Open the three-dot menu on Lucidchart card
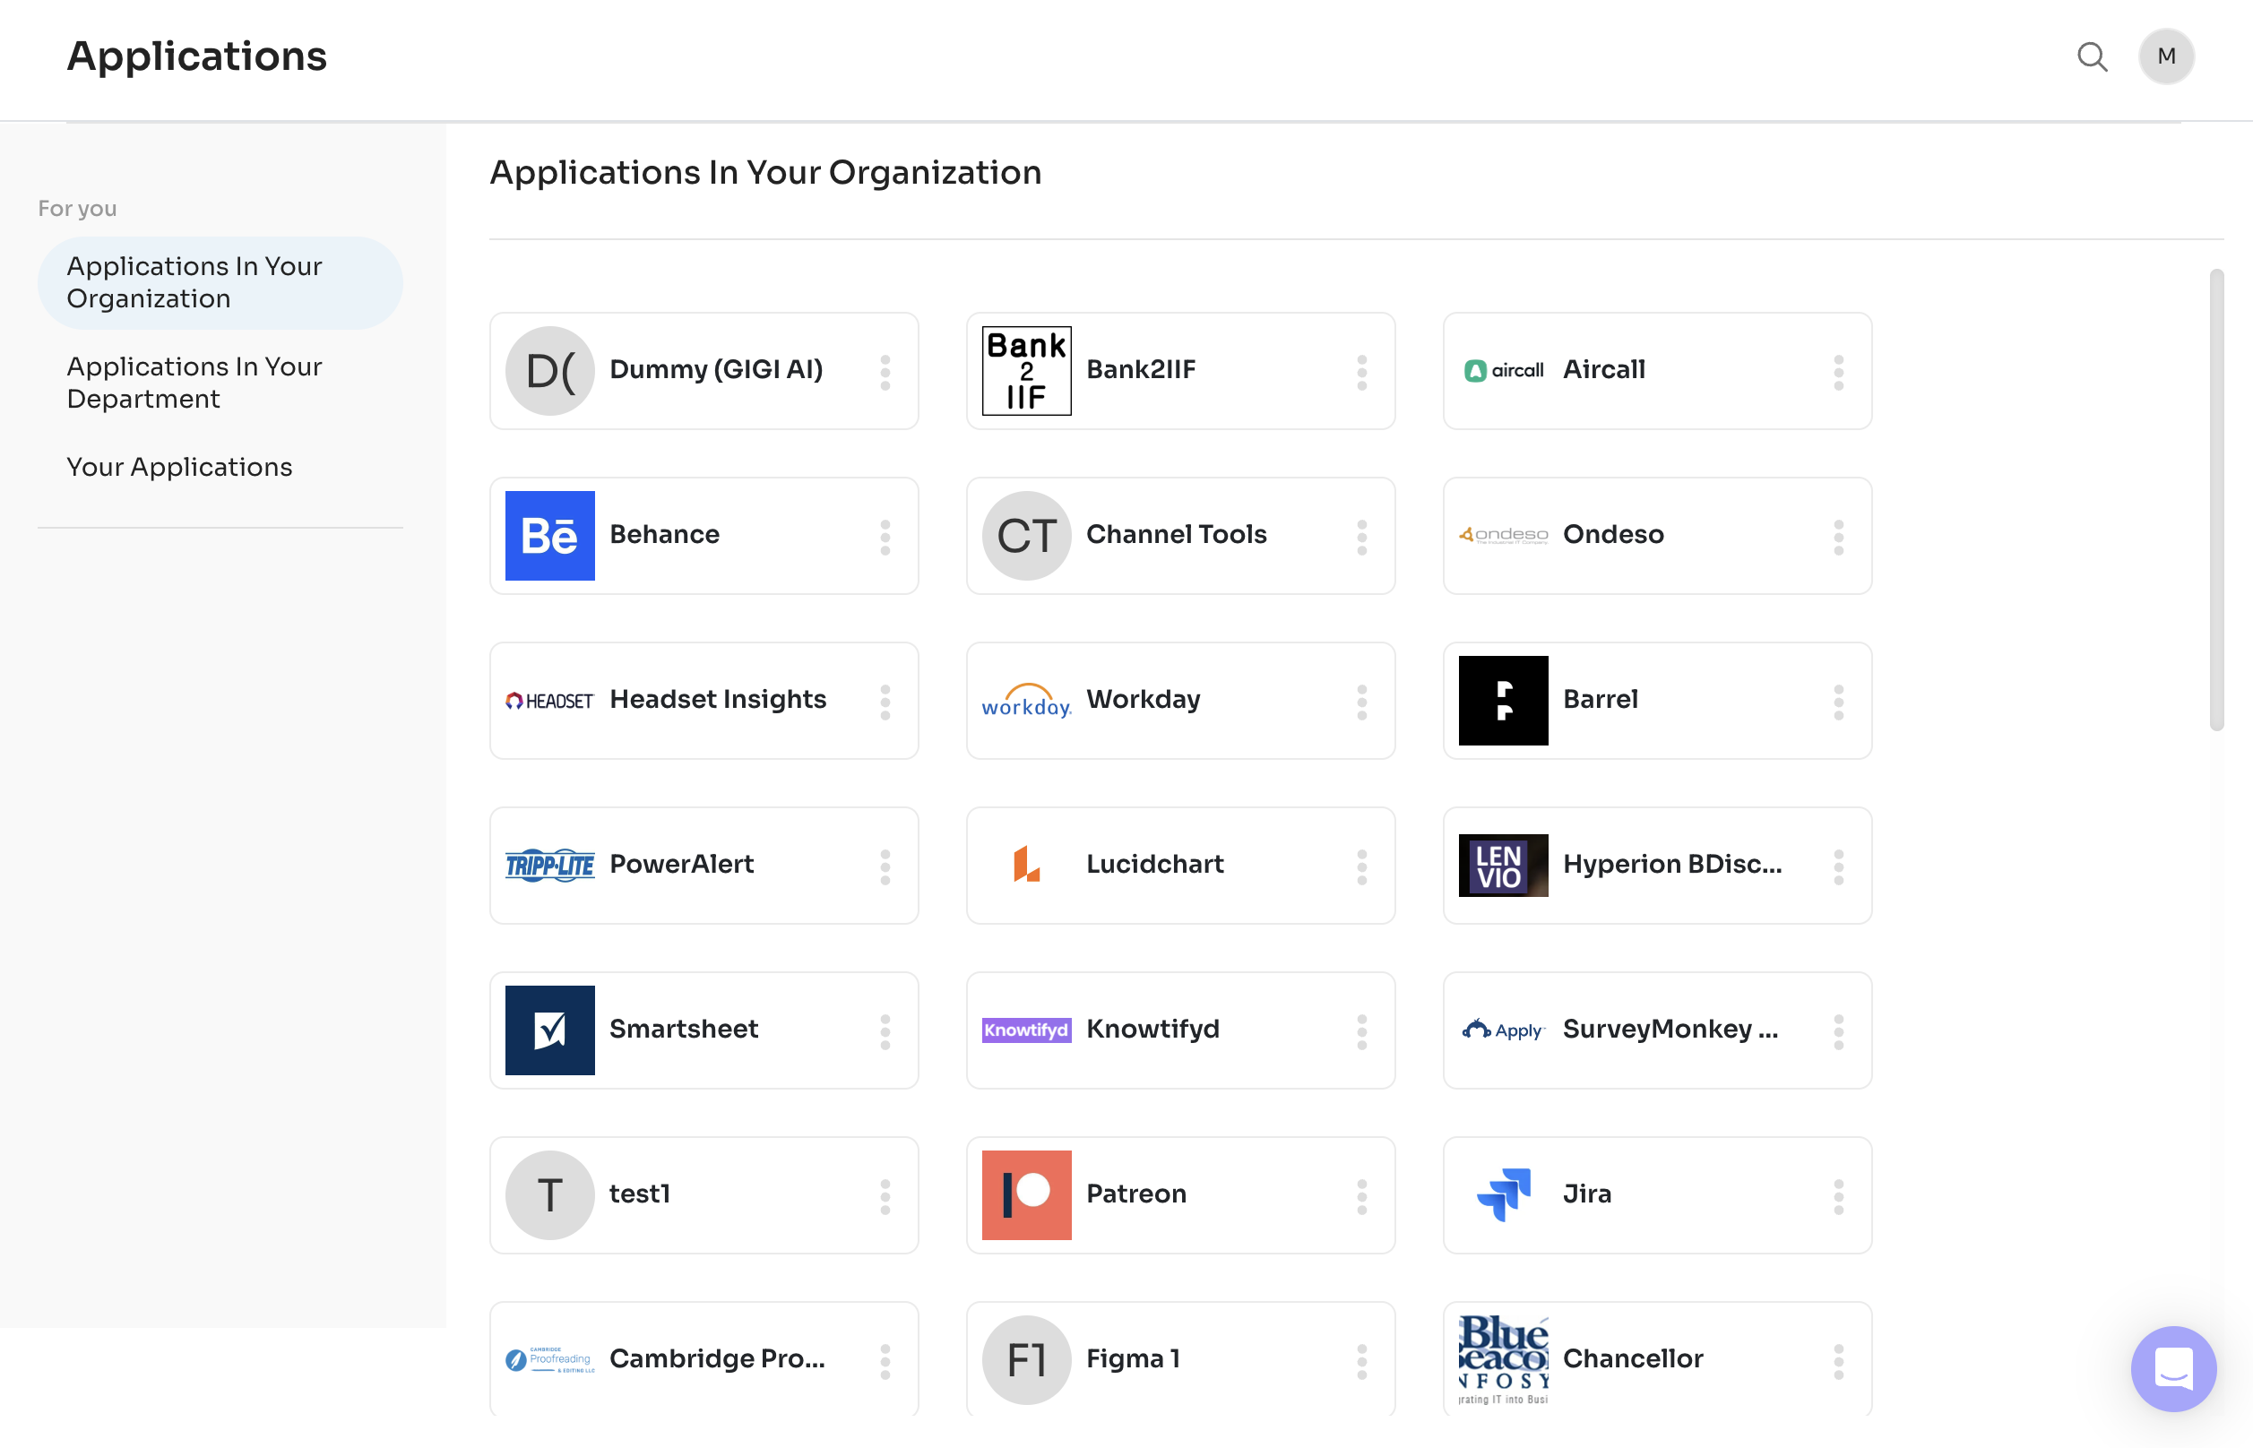The width and height of the screenshot is (2253, 1448). click(x=1361, y=866)
